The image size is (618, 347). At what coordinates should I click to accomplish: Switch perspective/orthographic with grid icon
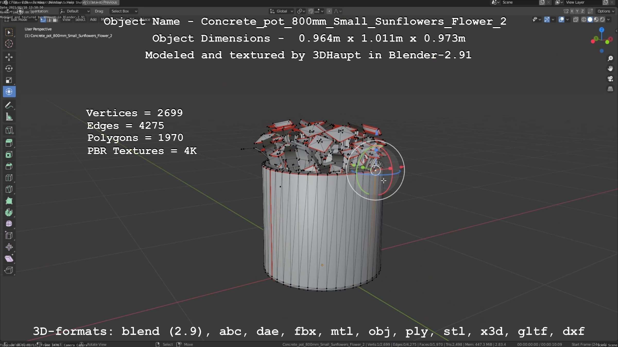(610, 89)
